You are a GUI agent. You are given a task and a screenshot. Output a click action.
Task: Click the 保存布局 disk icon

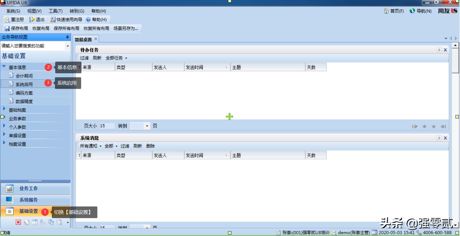point(7,28)
